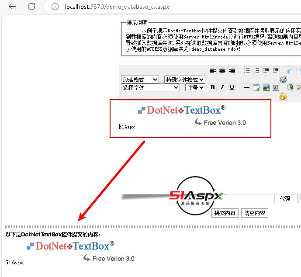The image size is (301, 277).
Task: Toggle underline formatting (U)
Action: (x=232, y=87)
